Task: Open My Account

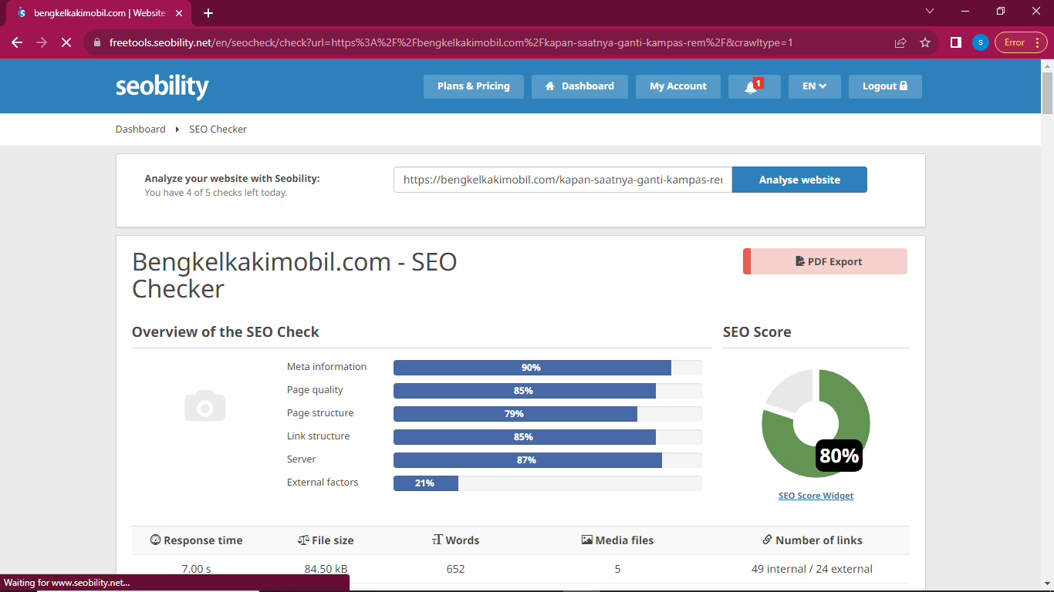Action: [678, 86]
